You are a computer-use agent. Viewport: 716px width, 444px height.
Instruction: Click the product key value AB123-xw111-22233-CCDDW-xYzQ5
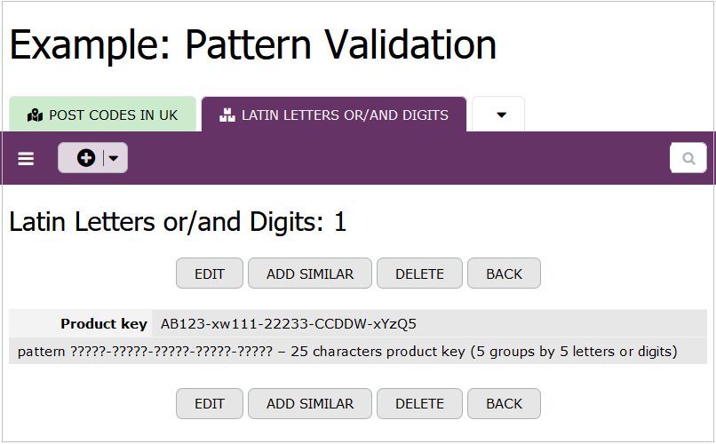coord(289,323)
